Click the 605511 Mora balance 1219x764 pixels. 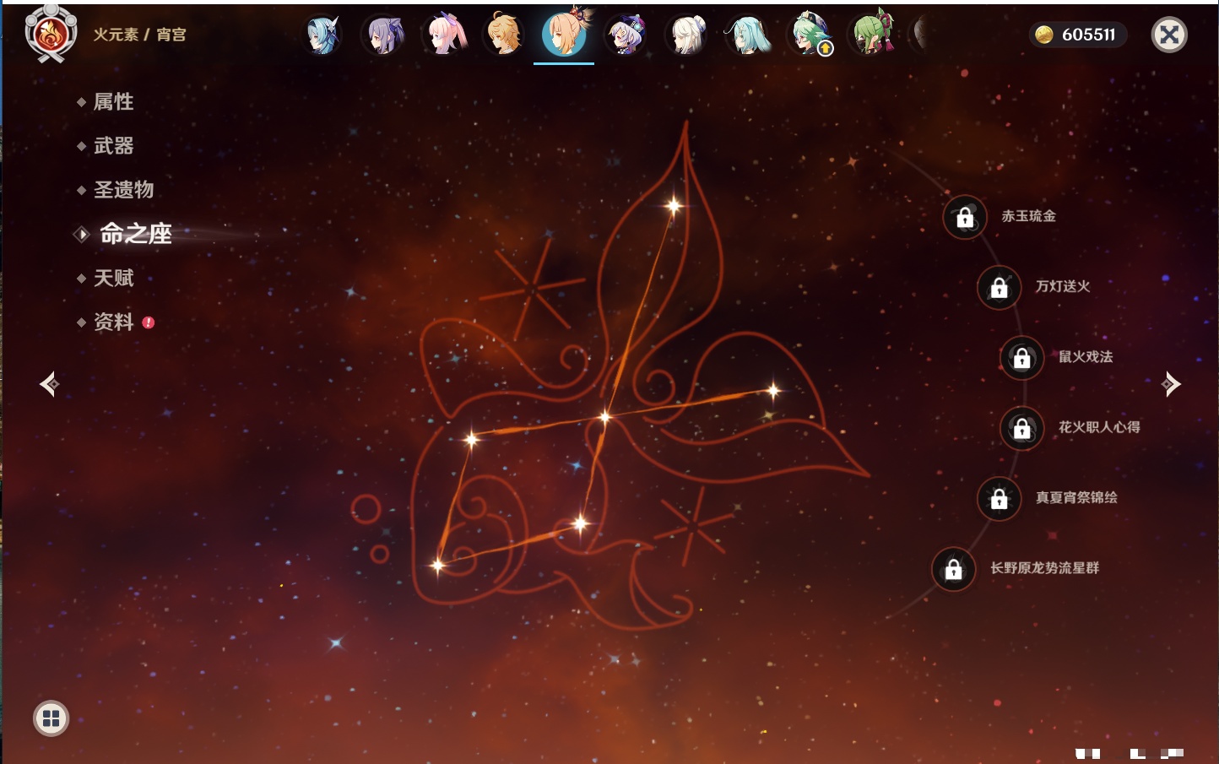[x=1078, y=35]
